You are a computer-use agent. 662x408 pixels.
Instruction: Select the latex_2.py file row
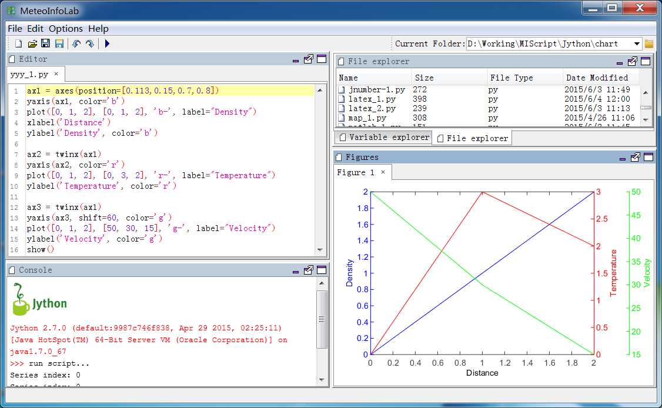tap(488, 109)
